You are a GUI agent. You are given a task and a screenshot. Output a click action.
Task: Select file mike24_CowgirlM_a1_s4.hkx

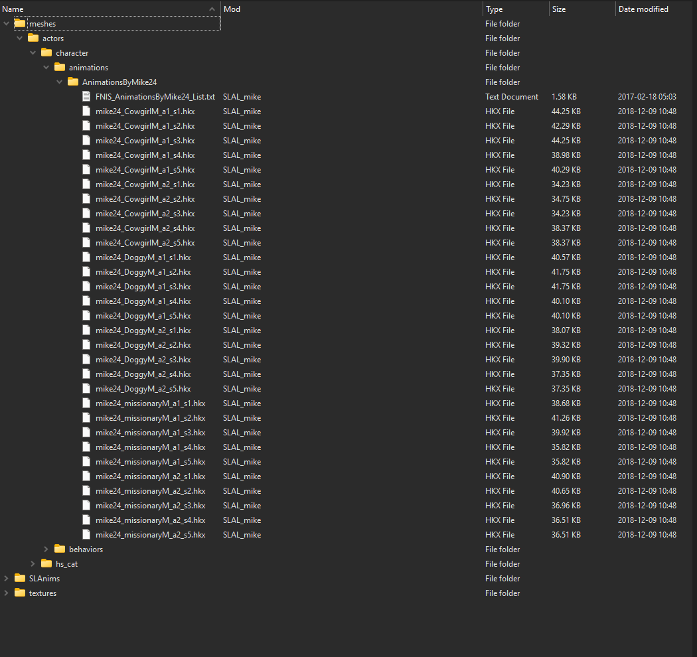pyautogui.click(x=145, y=155)
